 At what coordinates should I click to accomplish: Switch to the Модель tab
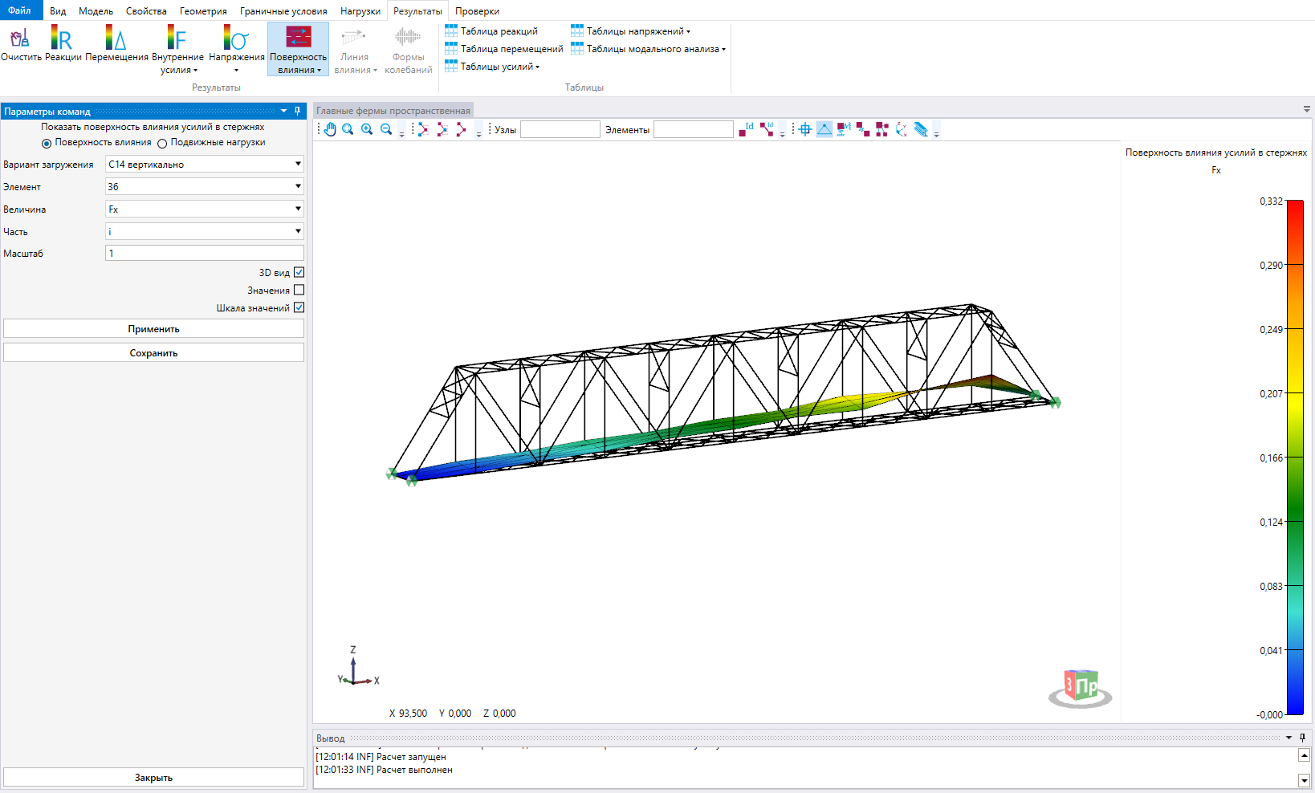click(x=96, y=11)
